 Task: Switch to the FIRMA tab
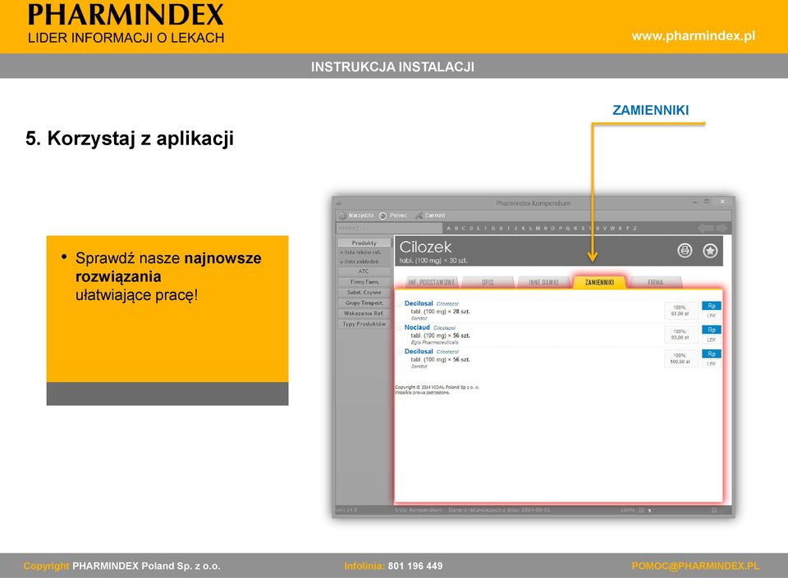pos(655,283)
